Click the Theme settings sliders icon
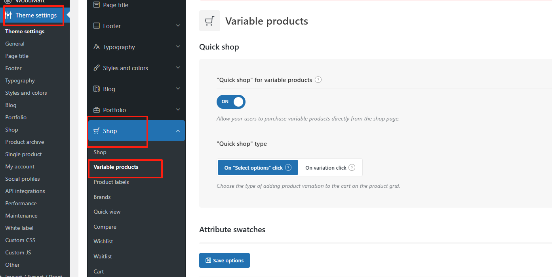This screenshot has width=552, height=277. coord(8,15)
